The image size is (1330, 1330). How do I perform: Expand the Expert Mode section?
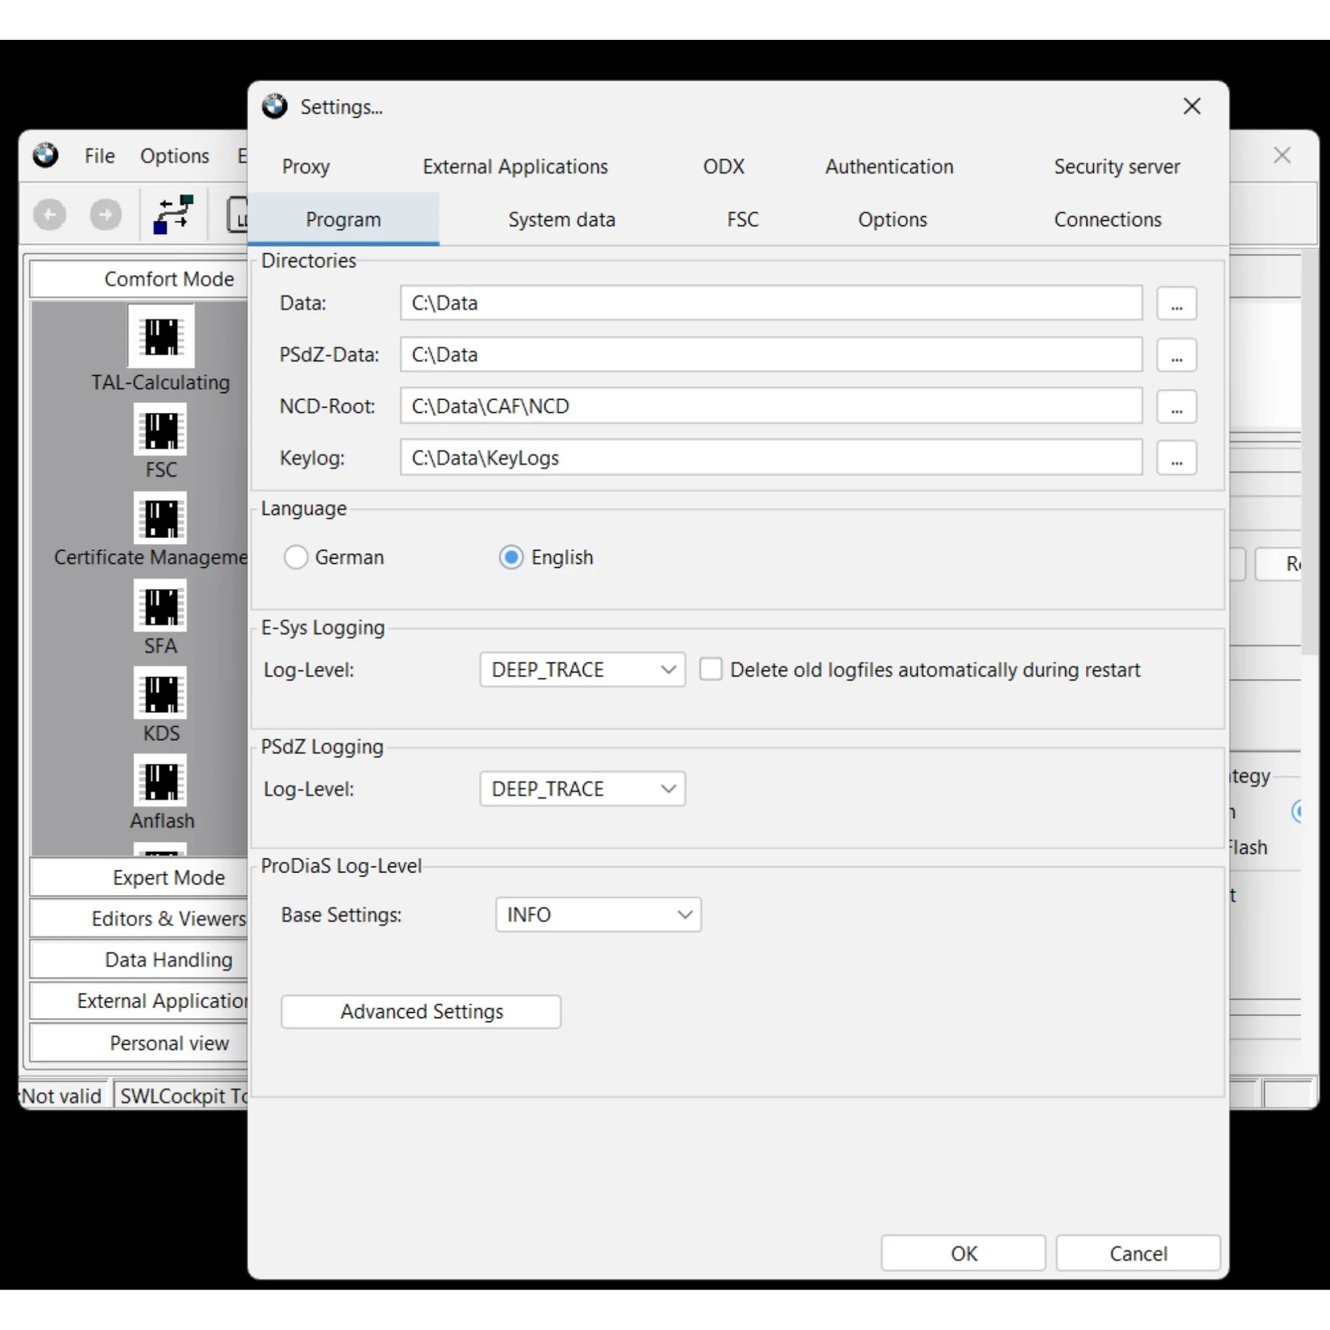tap(139, 878)
